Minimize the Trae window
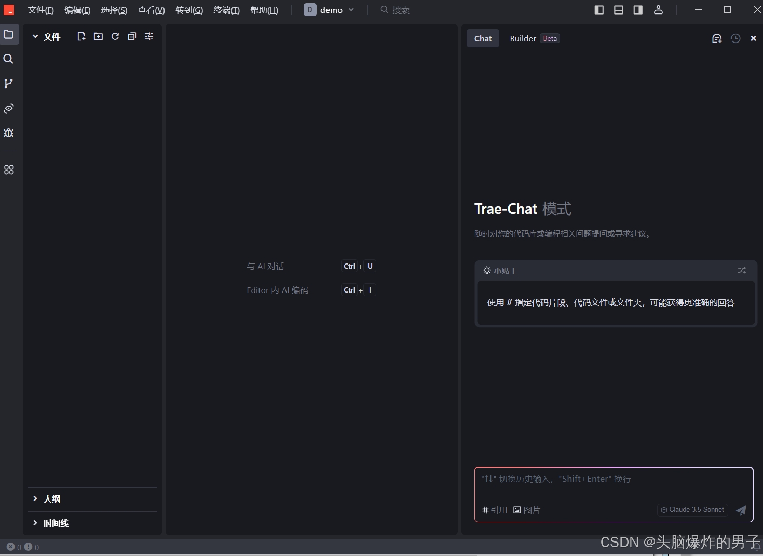 698,10
